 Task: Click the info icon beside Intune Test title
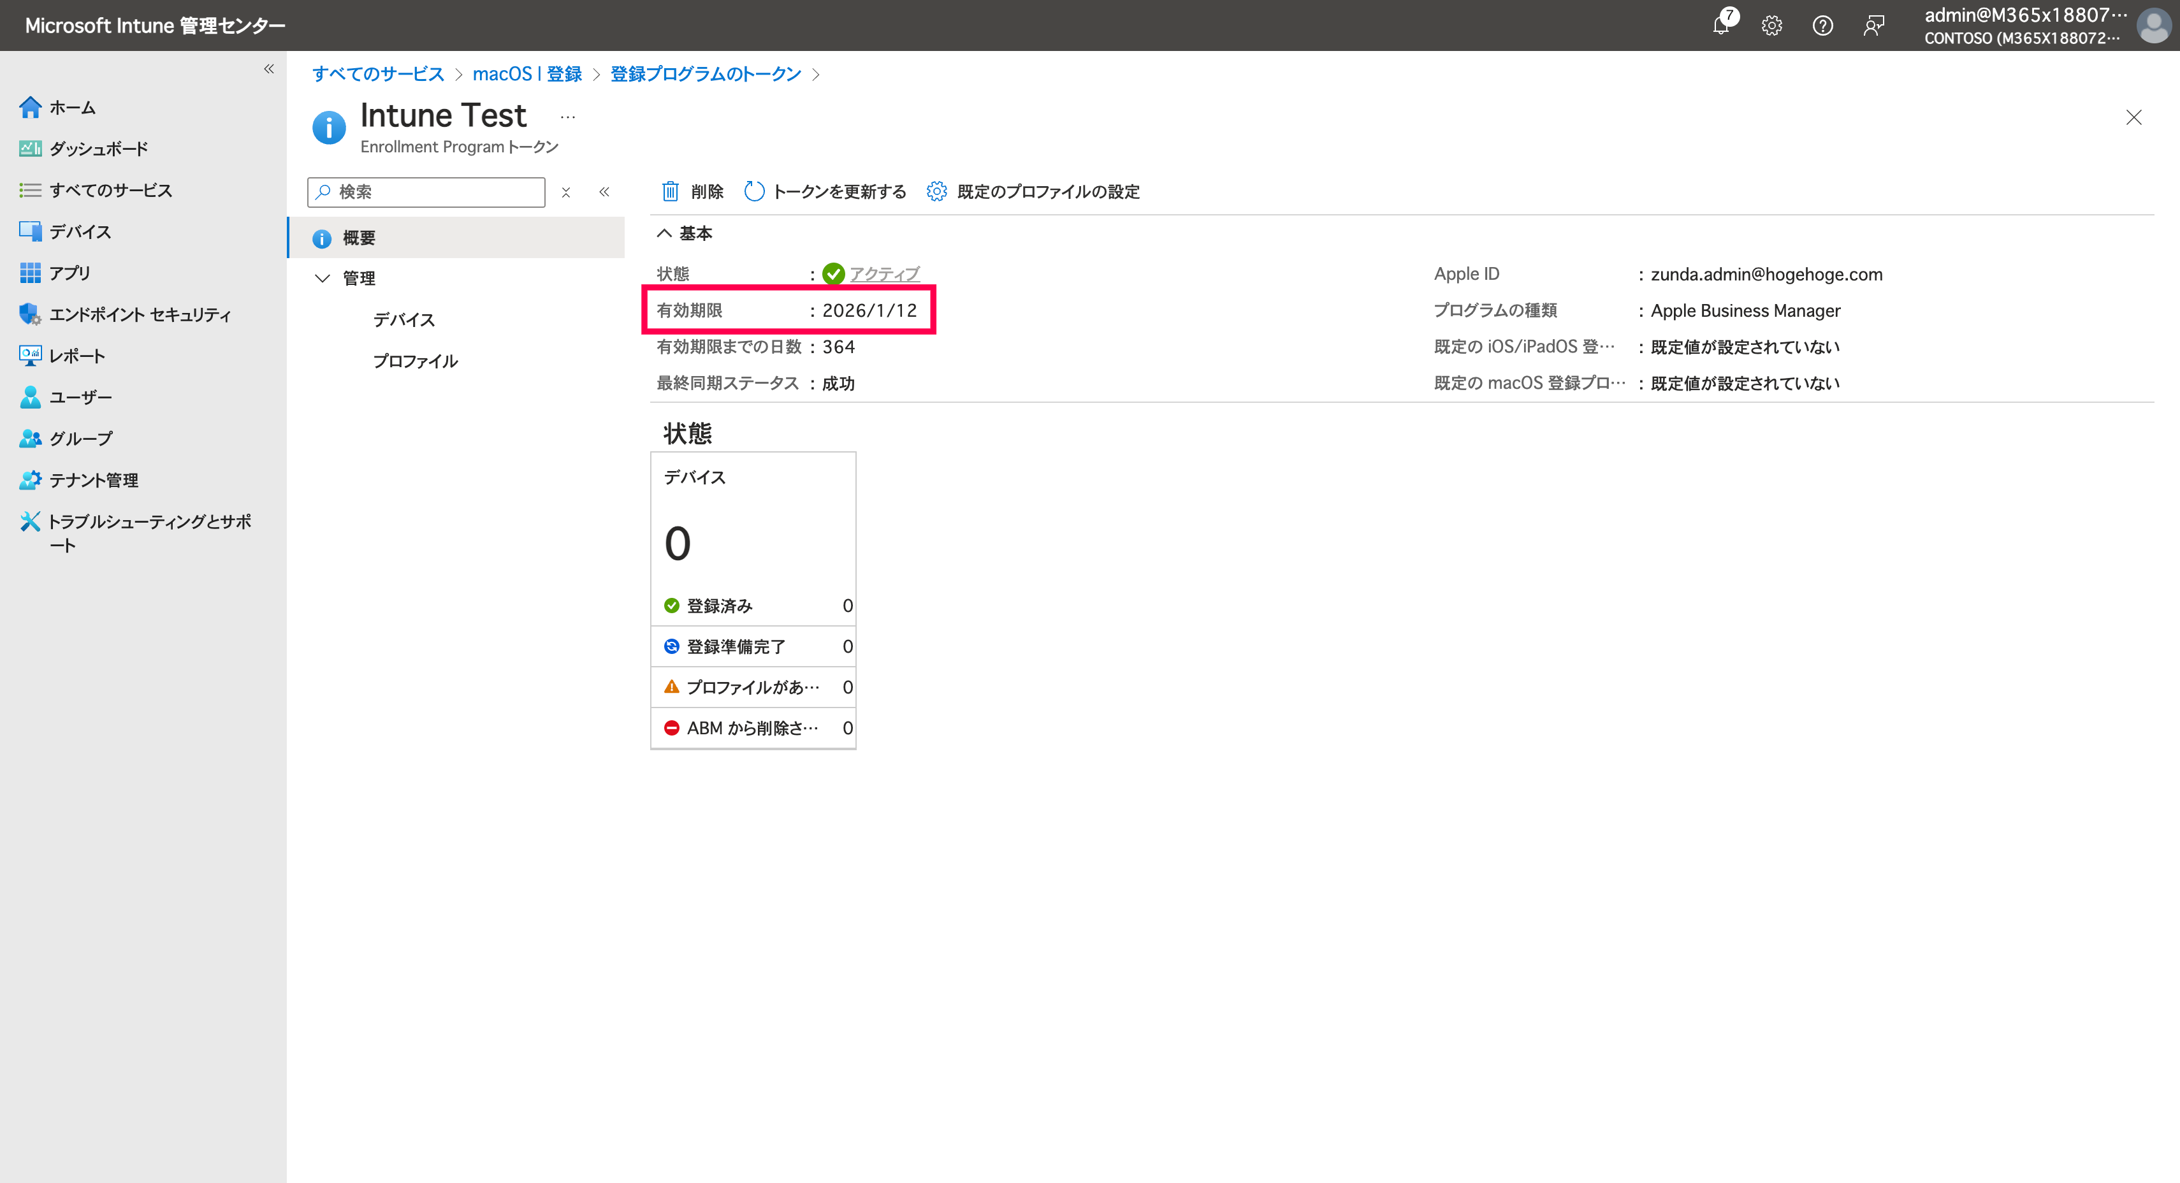(x=329, y=129)
